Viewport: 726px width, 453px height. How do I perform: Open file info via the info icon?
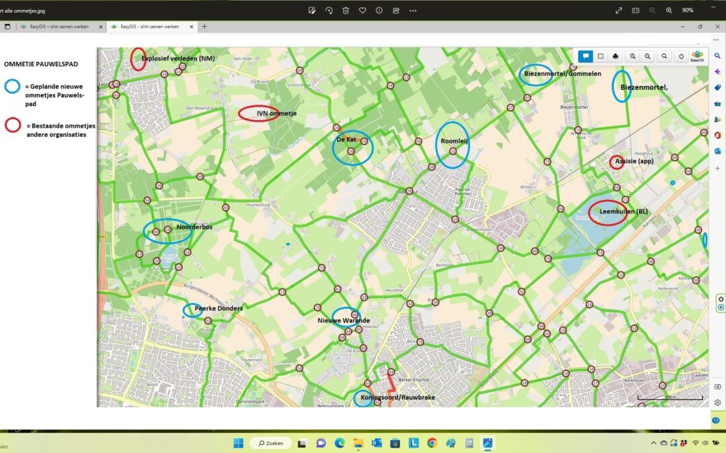tap(379, 10)
